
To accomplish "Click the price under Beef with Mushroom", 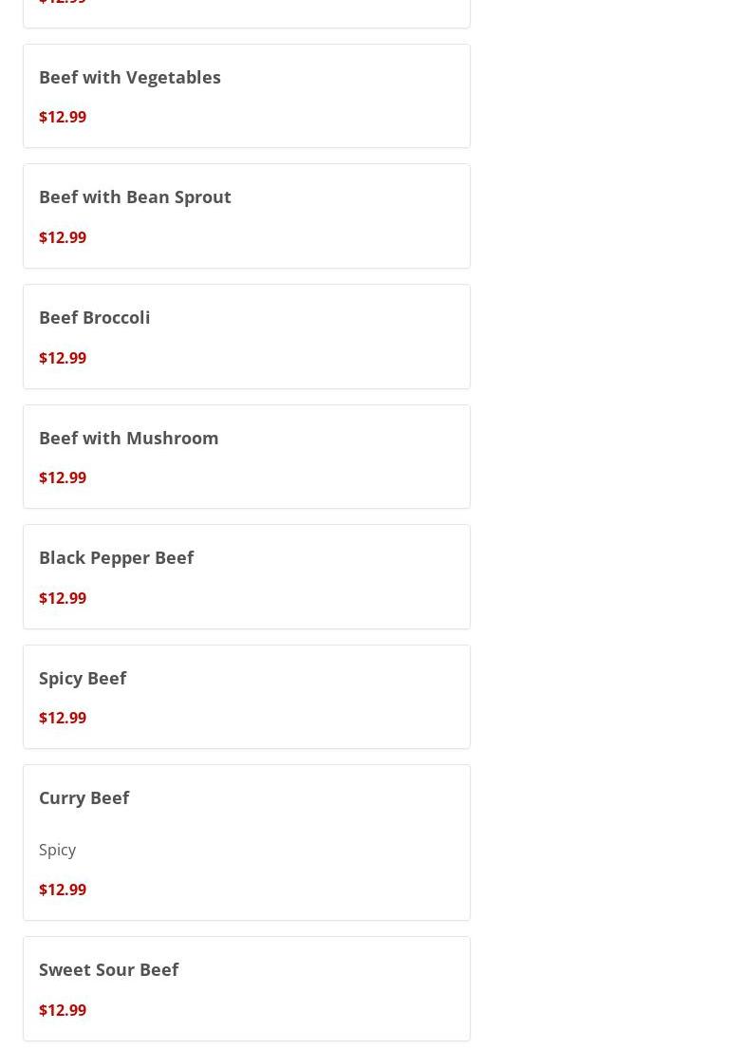I will pos(63,478).
